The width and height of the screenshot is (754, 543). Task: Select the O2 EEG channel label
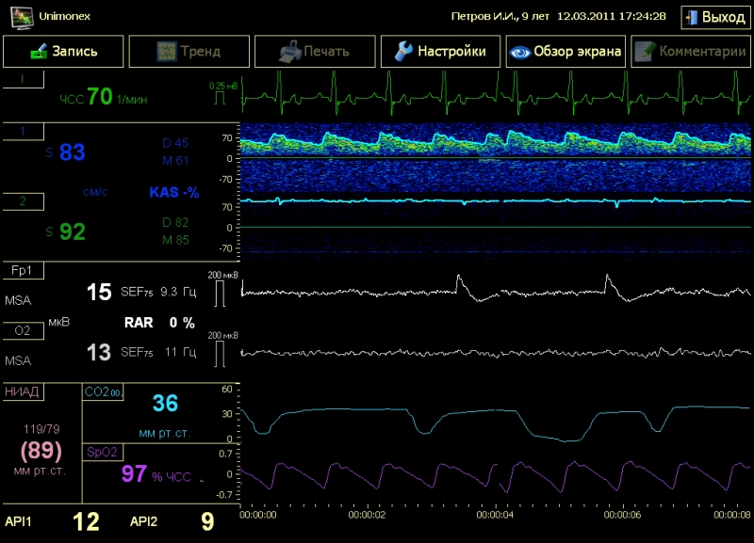23,330
